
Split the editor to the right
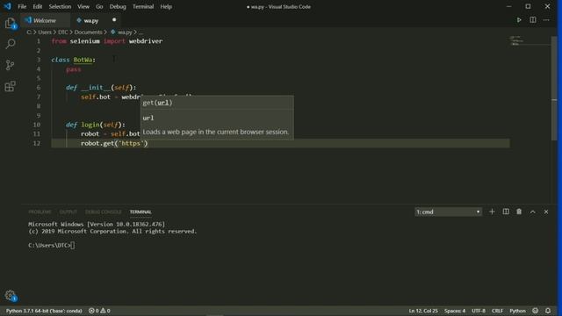tap(533, 20)
